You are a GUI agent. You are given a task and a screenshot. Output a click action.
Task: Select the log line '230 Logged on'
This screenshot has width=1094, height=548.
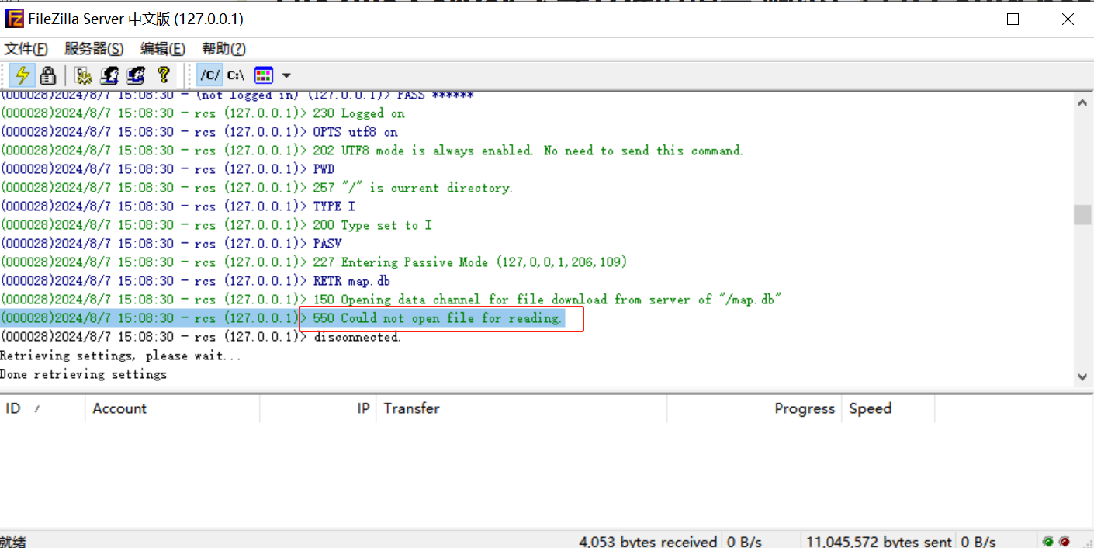tap(203, 113)
